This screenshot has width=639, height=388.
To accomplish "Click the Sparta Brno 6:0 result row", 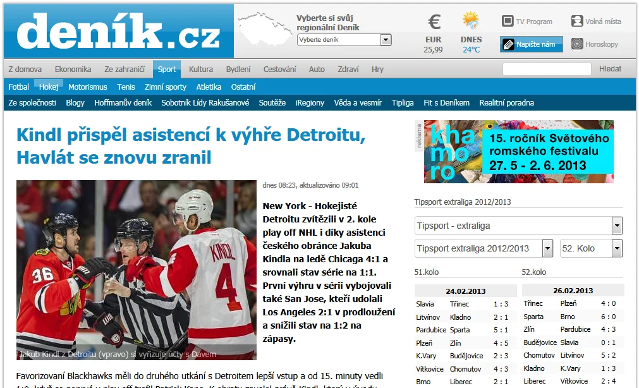I will 573,316.
